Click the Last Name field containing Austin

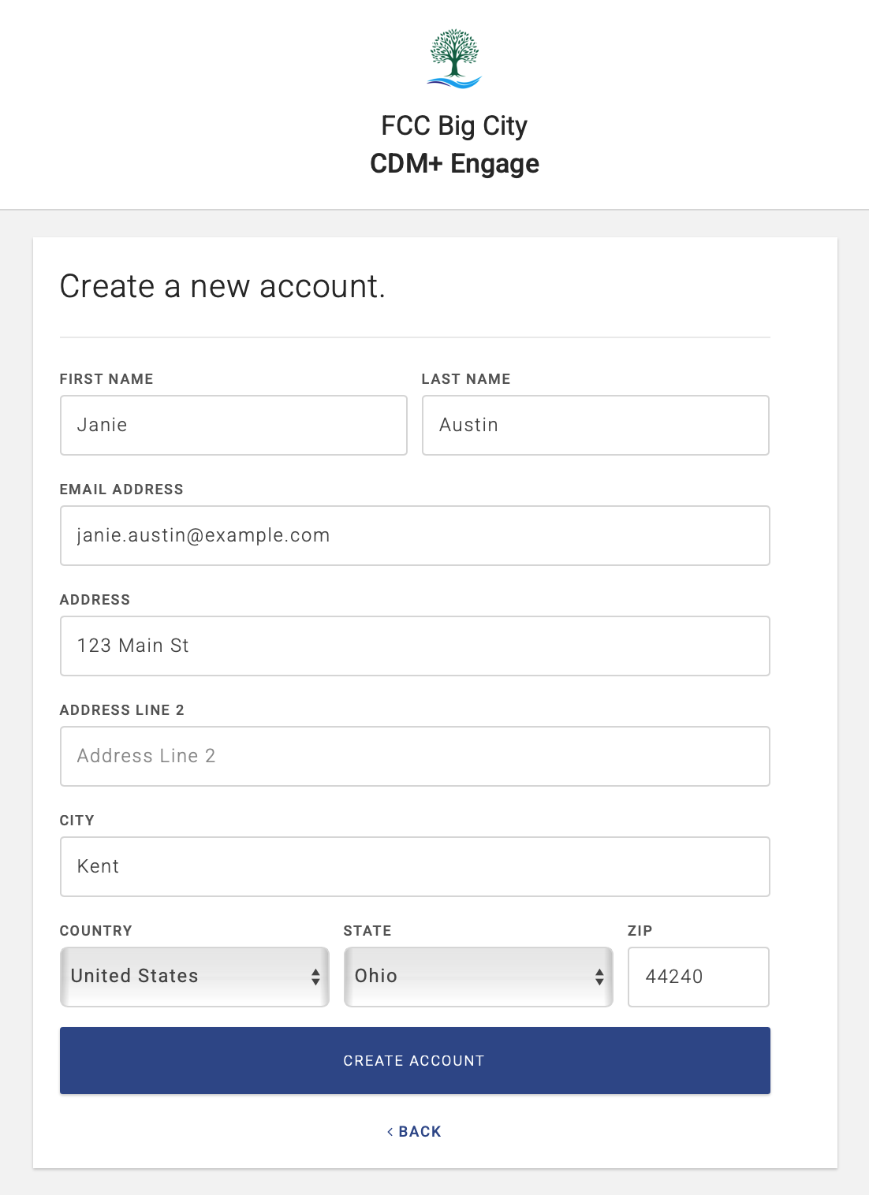click(595, 425)
